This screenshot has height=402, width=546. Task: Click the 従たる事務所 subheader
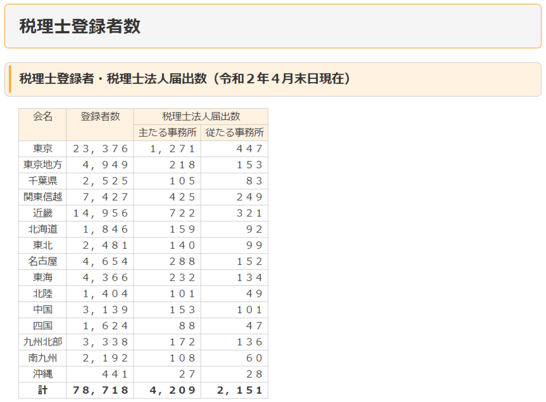click(x=235, y=132)
